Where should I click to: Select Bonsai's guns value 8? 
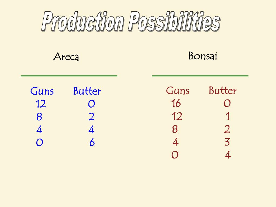pos(175,129)
